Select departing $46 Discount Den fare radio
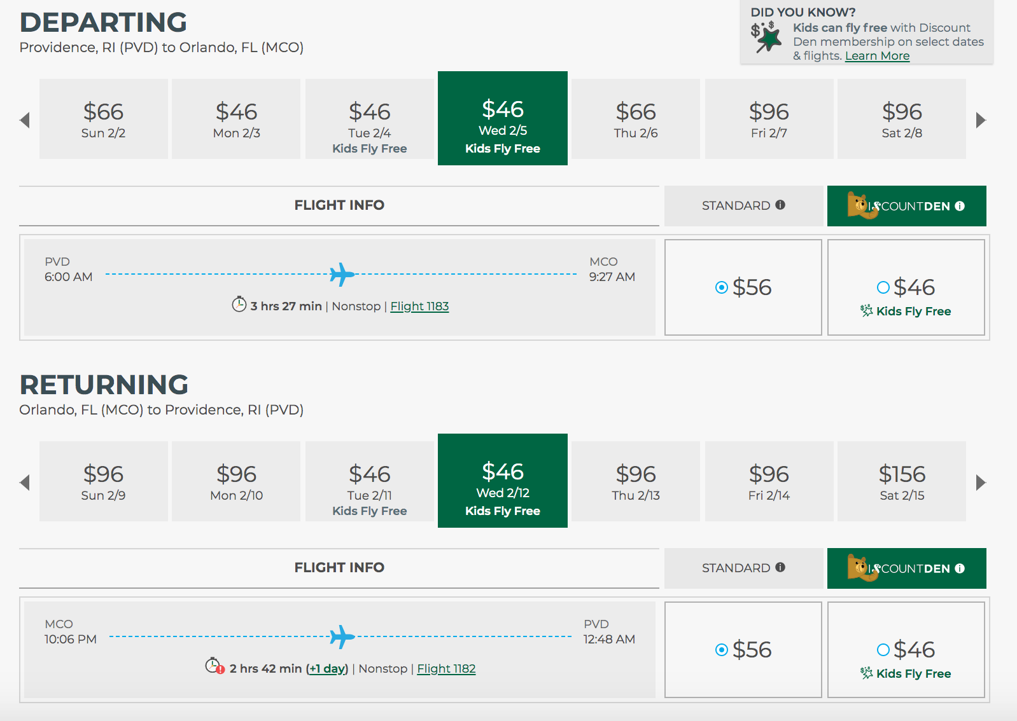The width and height of the screenshot is (1017, 721). [x=883, y=287]
